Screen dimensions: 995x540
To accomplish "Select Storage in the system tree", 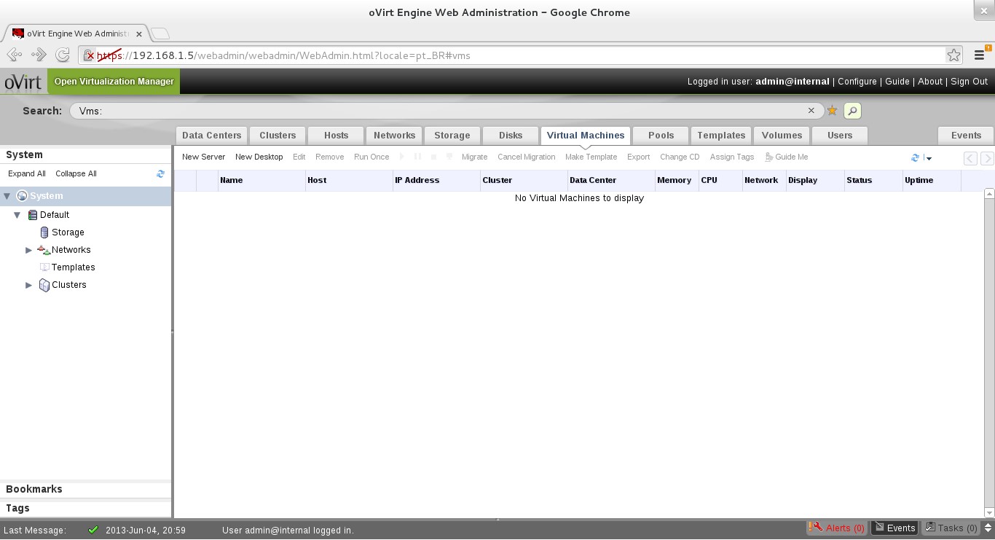I will click(x=68, y=232).
